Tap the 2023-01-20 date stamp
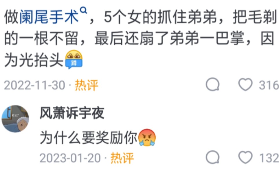This screenshot has height=174, width=279. (70, 158)
